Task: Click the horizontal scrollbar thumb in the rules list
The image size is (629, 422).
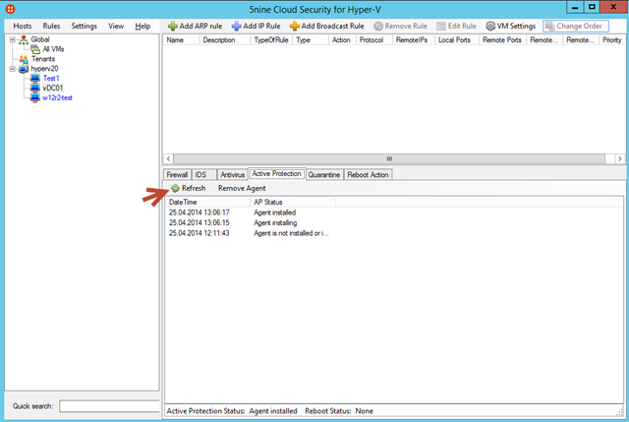Action: 389,158
